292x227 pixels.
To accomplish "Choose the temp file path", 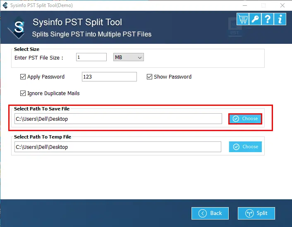I will coord(245,147).
